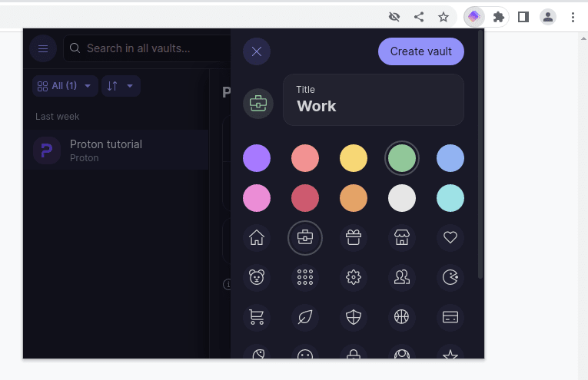The width and height of the screenshot is (588, 380).
Task: Select the basketball vault icon
Action: point(402,318)
